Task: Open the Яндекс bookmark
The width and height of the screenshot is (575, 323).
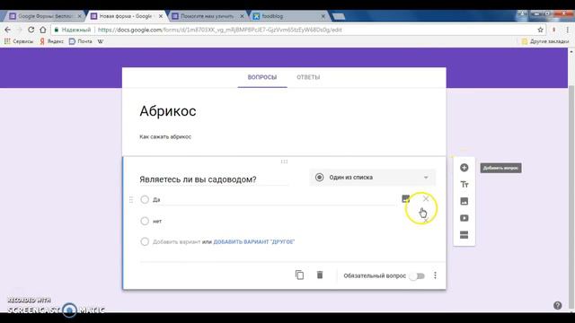Action: click(52, 41)
